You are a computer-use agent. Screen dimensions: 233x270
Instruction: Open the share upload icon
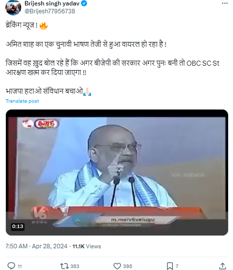223,266
